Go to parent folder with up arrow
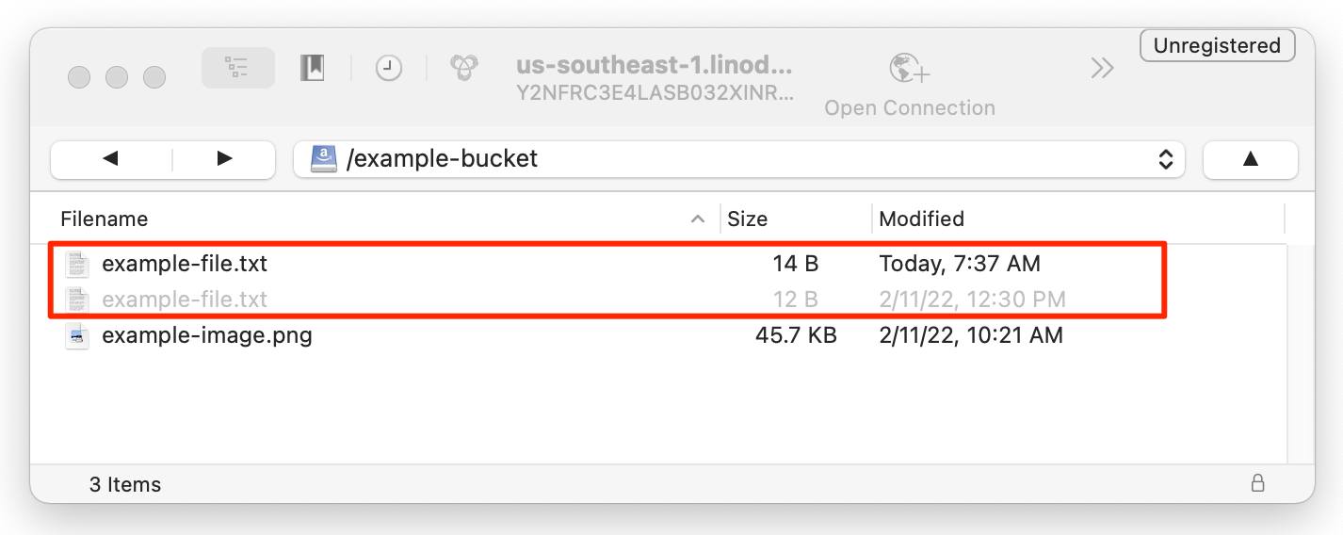Screen dimensions: 1343x535 (1250, 159)
